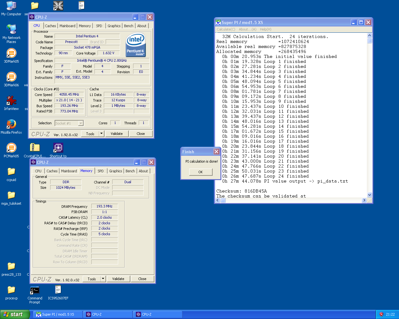Launch the PCMark05 shortcut
Screen dimensions: 399x319
pos(11,150)
